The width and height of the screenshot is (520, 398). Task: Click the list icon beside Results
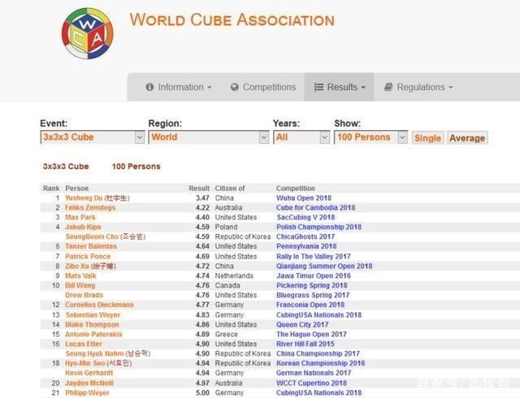coord(318,87)
